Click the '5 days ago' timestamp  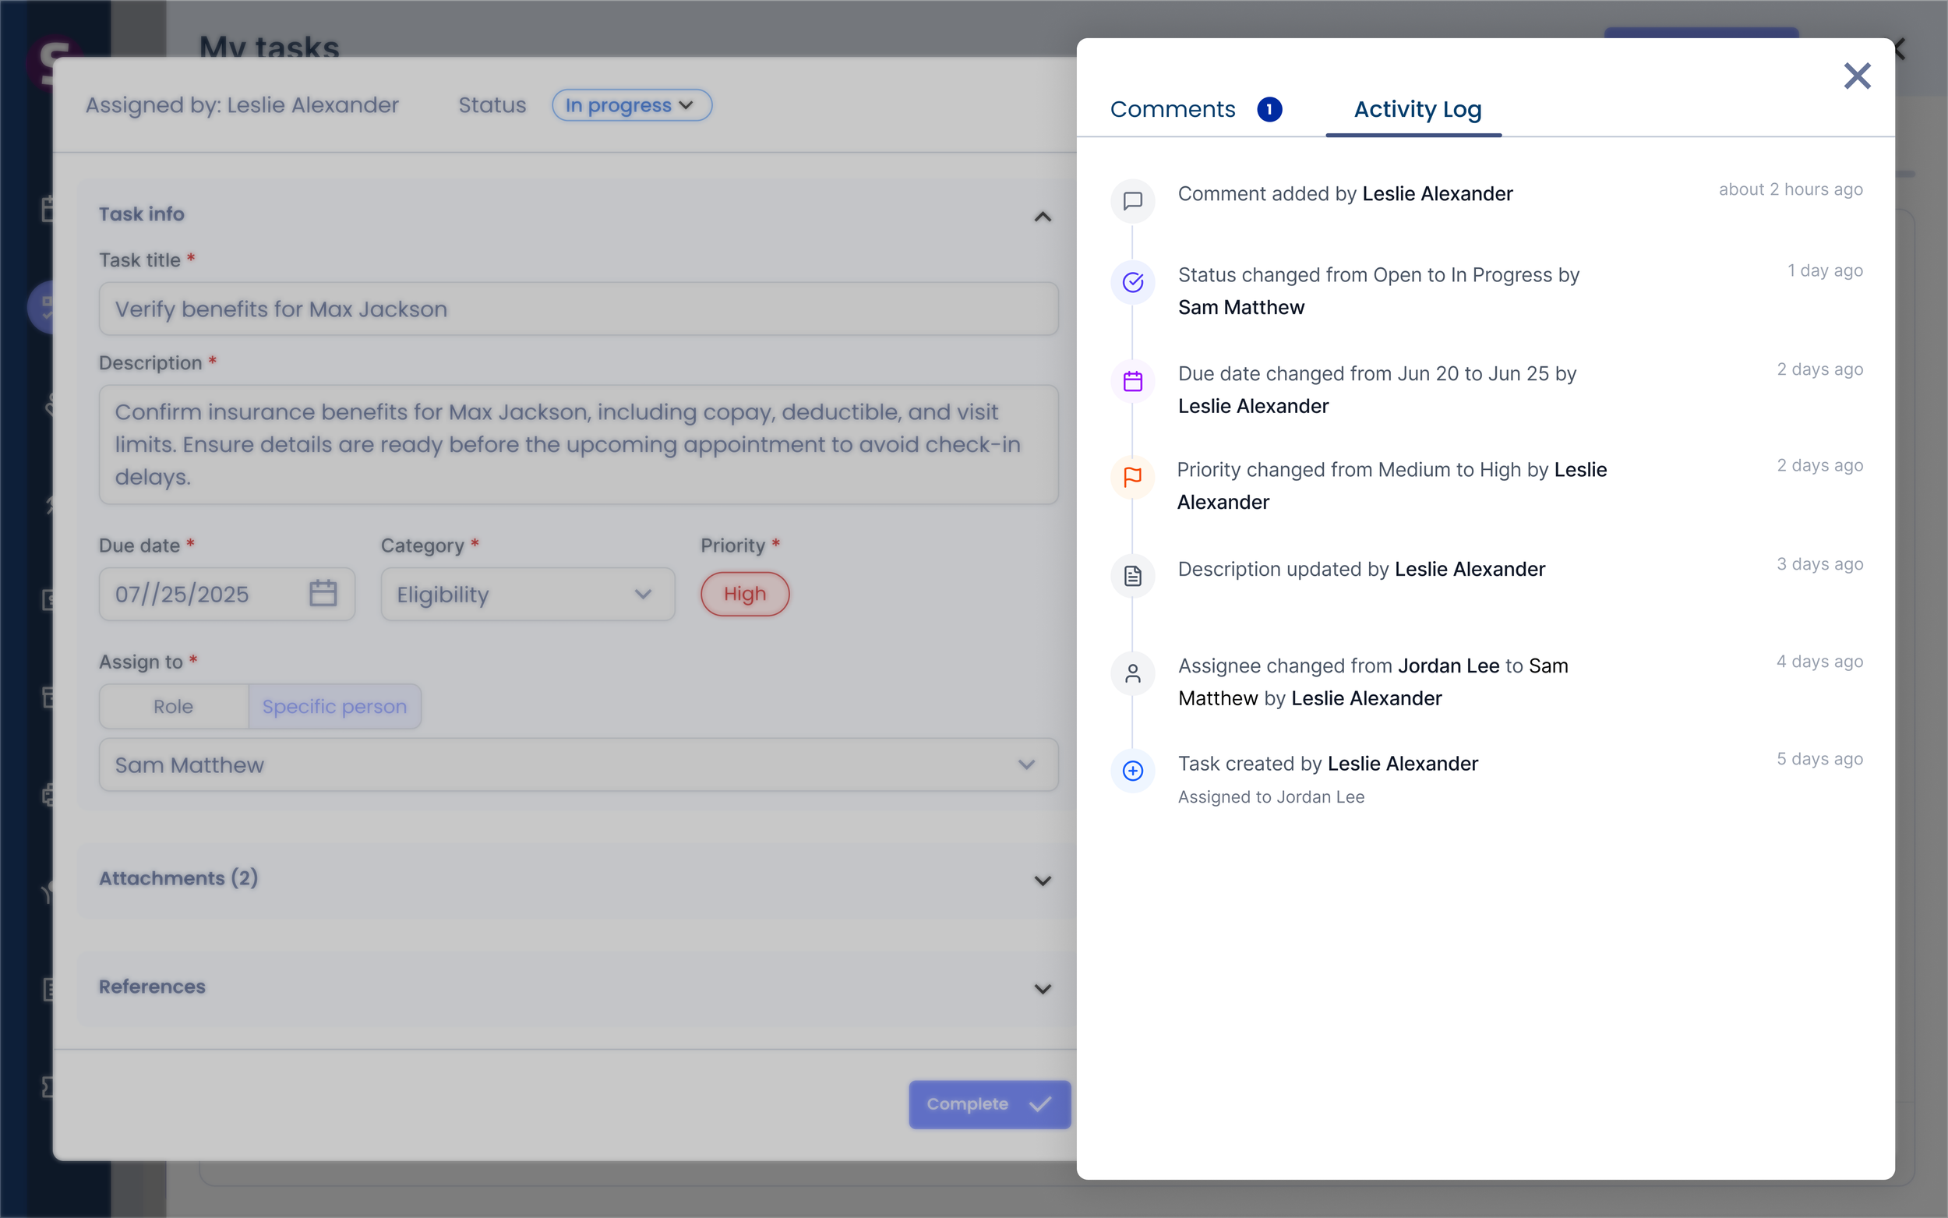(1819, 759)
